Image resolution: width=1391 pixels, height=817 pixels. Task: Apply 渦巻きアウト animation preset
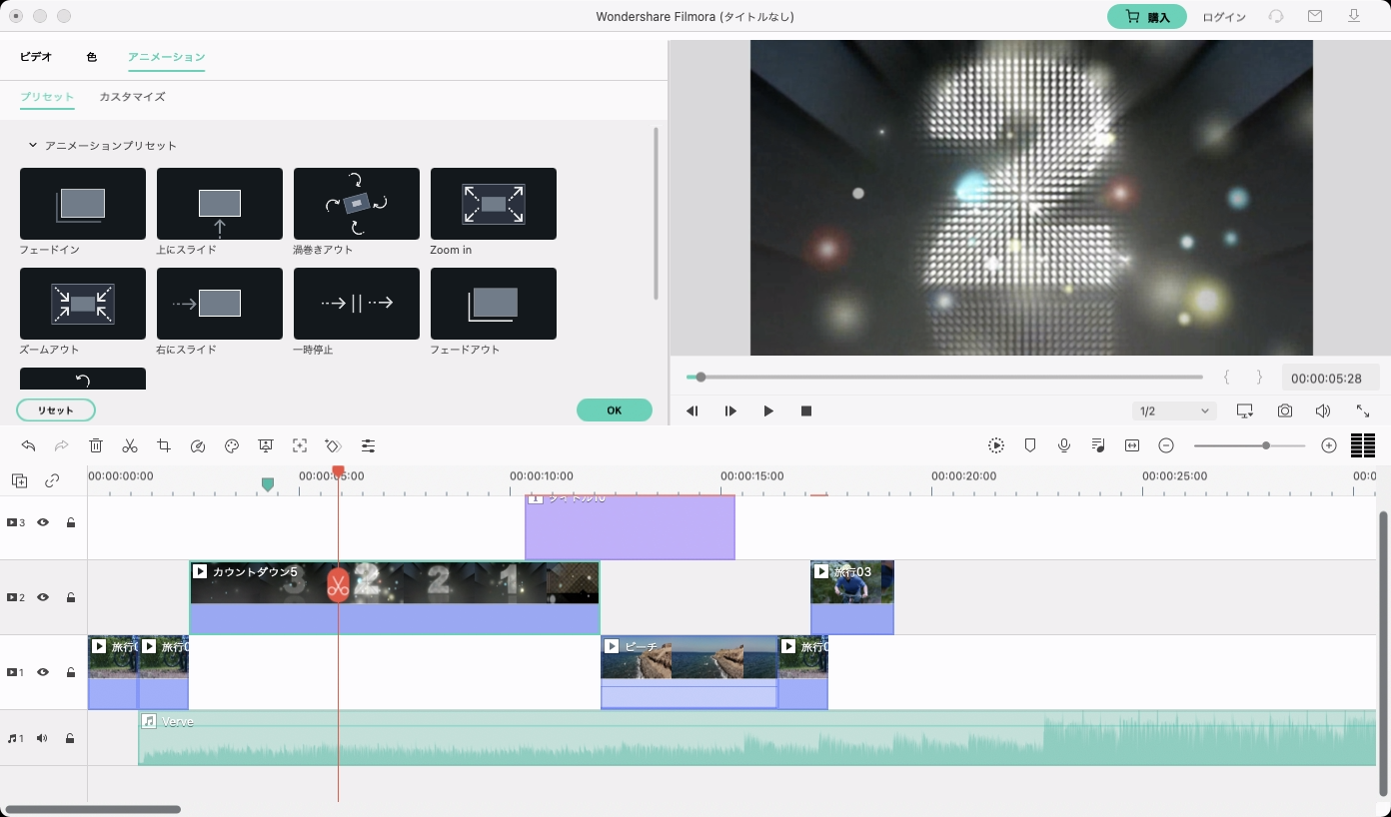coord(357,204)
